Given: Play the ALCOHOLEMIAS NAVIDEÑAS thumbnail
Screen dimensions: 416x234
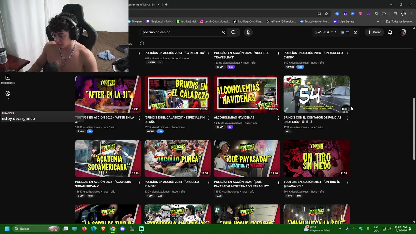Looking at the screenshot, I should point(247,94).
